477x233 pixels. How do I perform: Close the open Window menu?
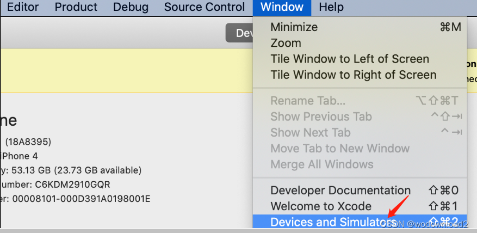pos(282,7)
